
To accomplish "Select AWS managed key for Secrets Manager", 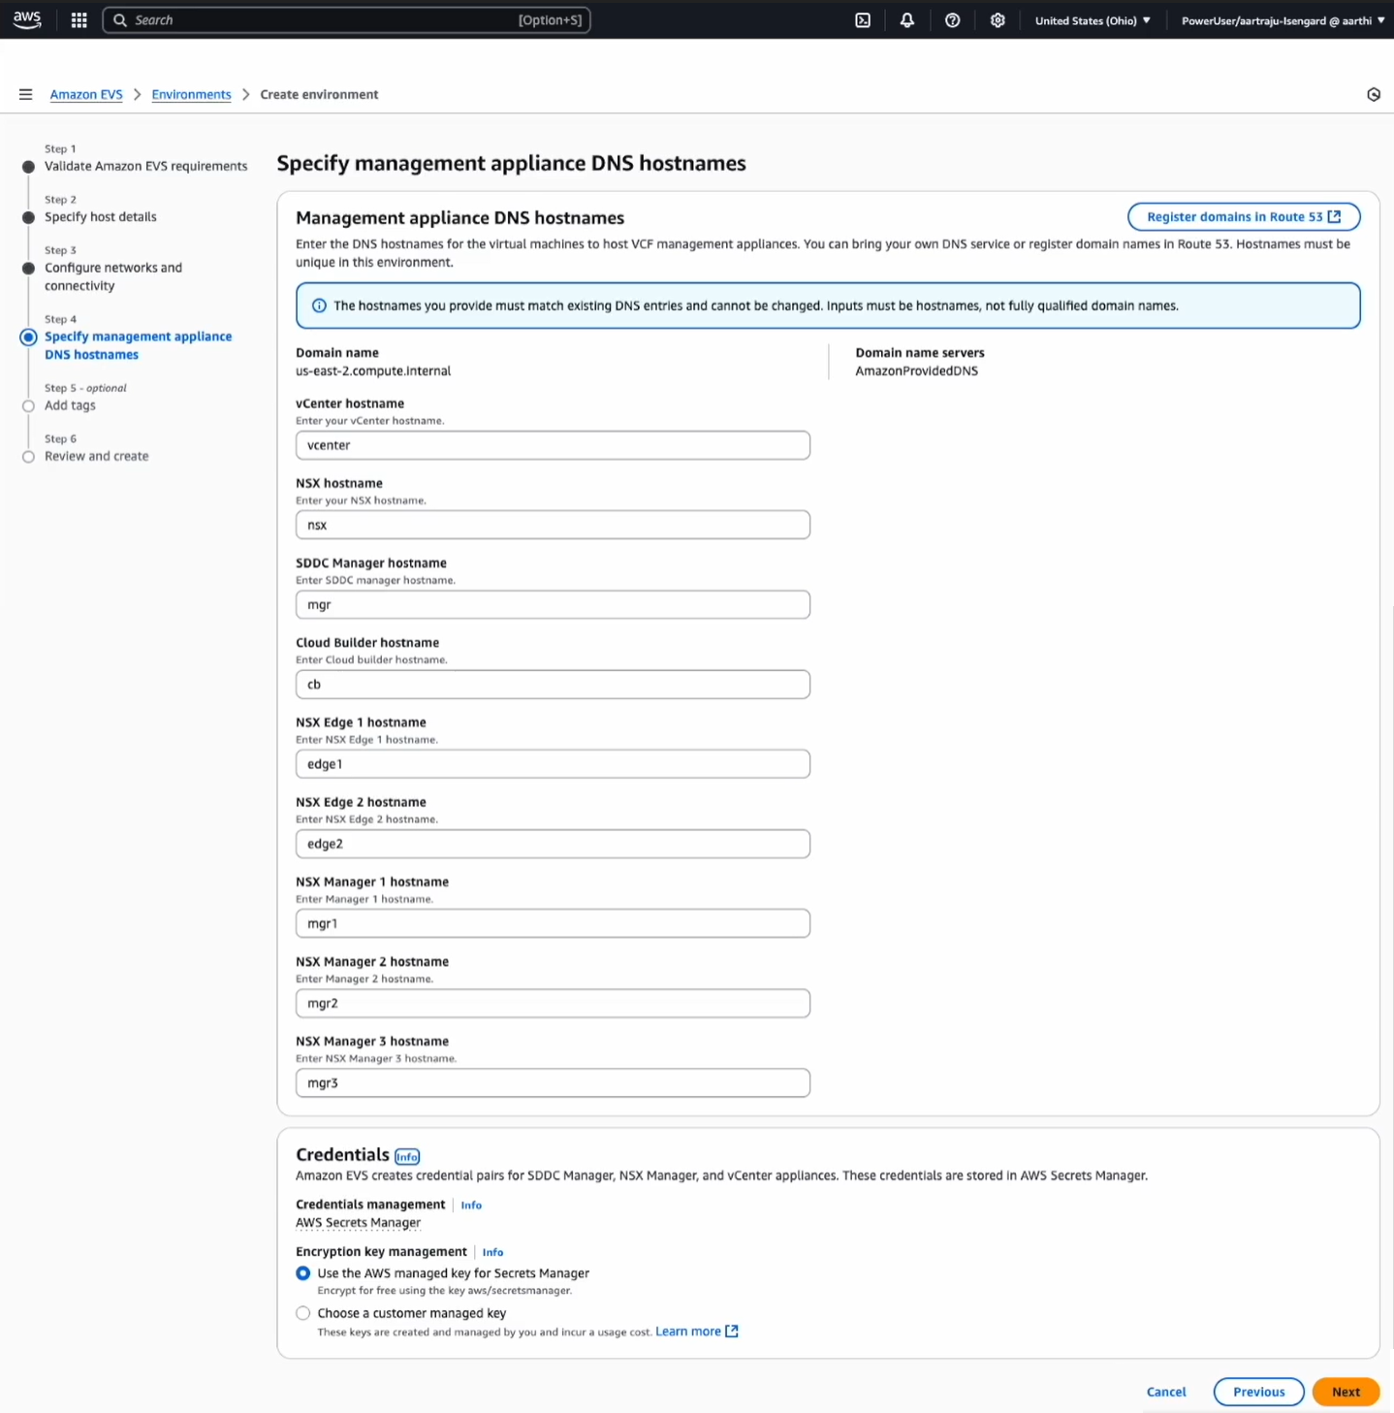I will 303,1273.
